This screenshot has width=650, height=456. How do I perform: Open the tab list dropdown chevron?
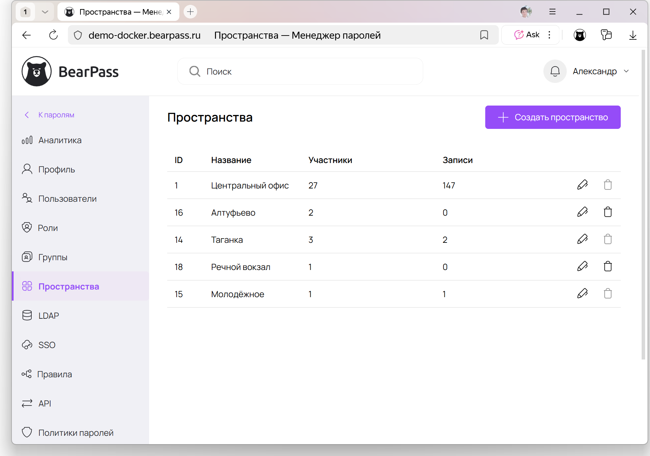[45, 12]
